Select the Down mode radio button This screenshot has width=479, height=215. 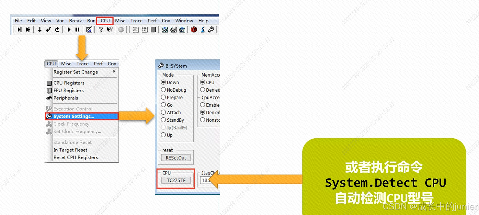[x=164, y=82]
